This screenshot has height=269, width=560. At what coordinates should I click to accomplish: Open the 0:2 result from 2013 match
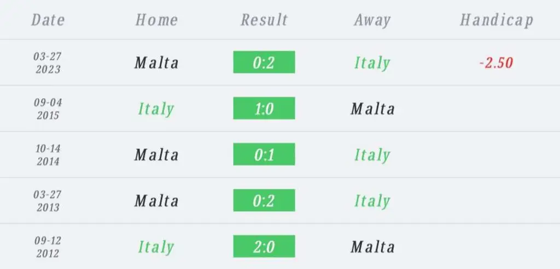pyautogui.click(x=264, y=200)
